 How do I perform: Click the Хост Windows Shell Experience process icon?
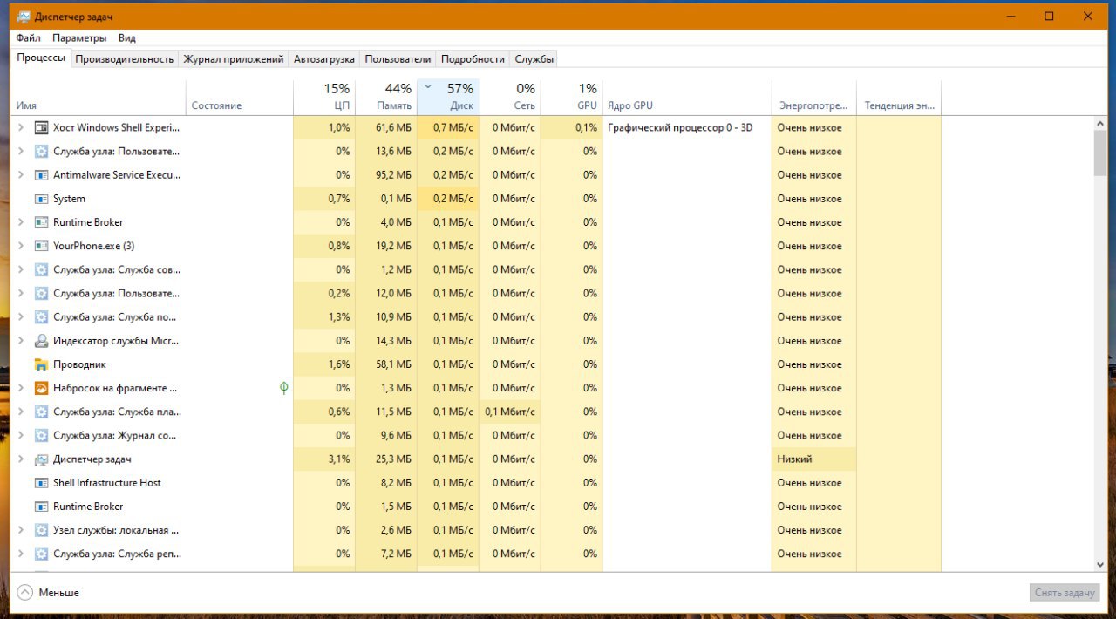41,127
